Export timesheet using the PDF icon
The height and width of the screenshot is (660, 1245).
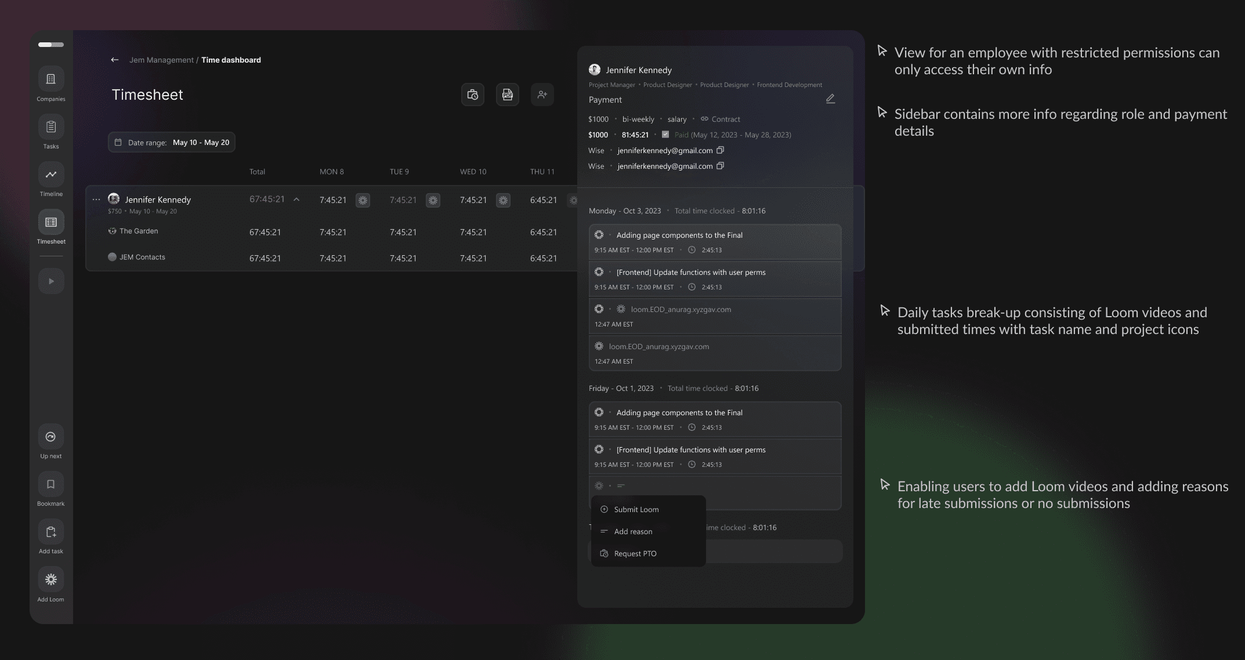click(507, 95)
